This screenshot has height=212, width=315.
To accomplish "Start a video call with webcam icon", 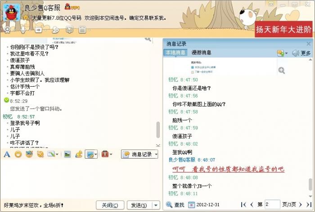I will [x=8, y=30].
